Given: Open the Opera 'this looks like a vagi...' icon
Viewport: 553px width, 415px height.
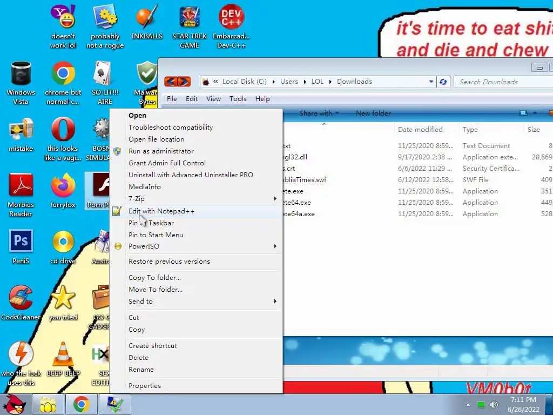Looking at the screenshot, I should tap(63, 139).
